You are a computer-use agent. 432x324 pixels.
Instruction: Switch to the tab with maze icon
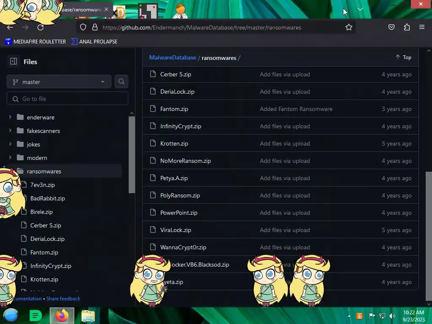(x=148, y=11)
